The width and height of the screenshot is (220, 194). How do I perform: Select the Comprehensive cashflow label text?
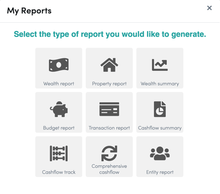click(x=109, y=169)
